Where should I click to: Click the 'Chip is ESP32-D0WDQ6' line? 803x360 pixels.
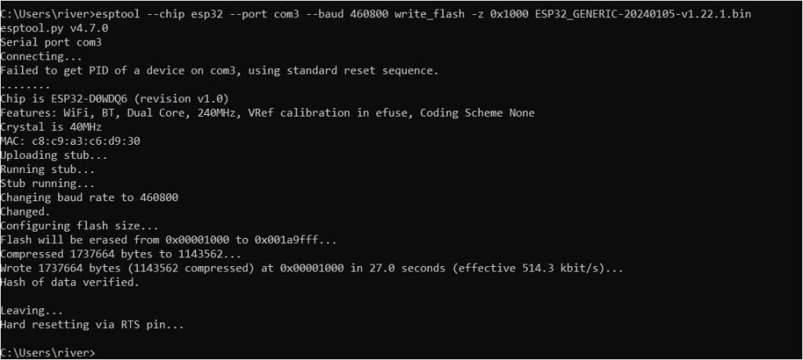pyautogui.click(x=114, y=99)
